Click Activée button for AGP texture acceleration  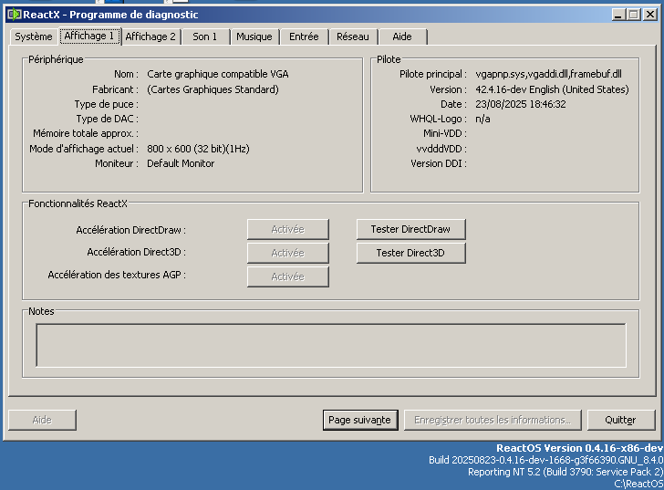(x=288, y=276)
